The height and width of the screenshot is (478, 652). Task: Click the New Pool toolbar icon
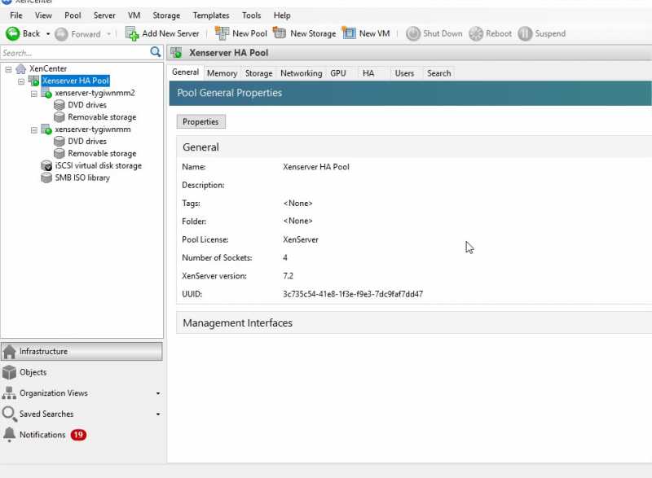pos(222,33)
